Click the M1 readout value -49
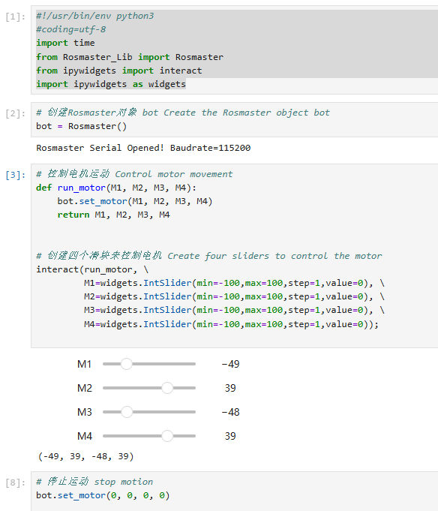 (230, 364)
